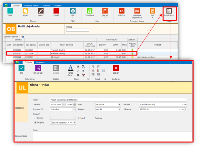The height and width of the screenshot is (148, 200).
Task: Click the time spinner for 12:40
Action: pyautogui.click(x=75, y=105)
